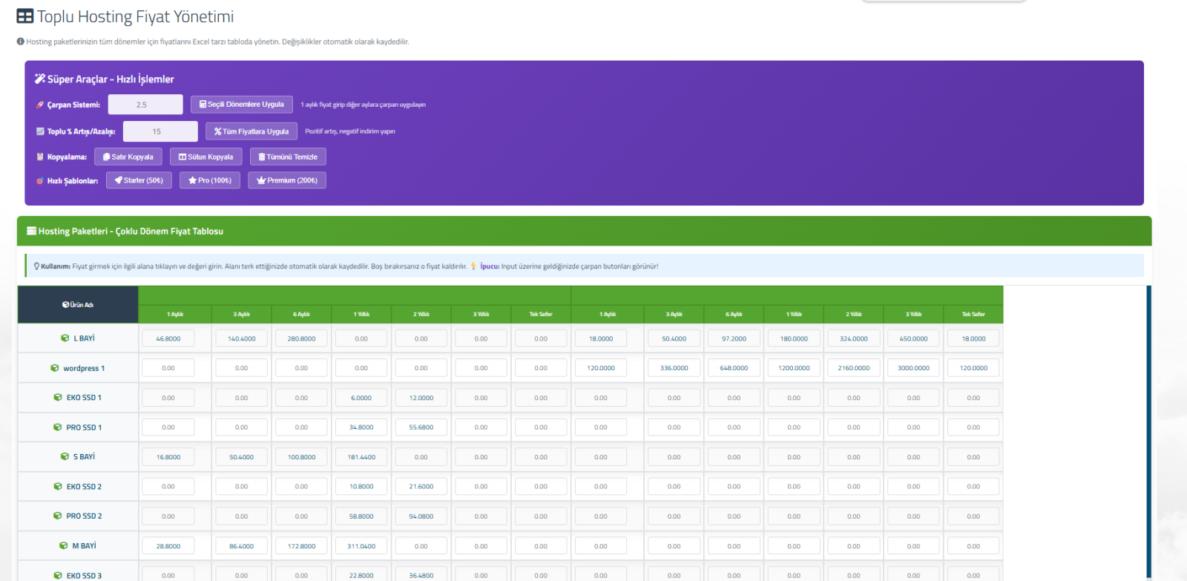Click the target icon beside Hızlı Şablonlar
The height and width of the screenshot is (581, 1187).
tap(40, 180)
